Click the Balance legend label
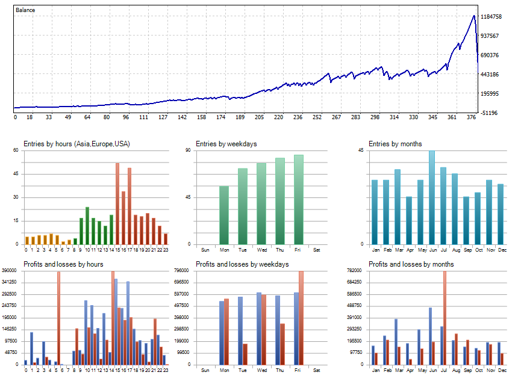The height and width of the screenshot is (384, 518). point(25,10)
